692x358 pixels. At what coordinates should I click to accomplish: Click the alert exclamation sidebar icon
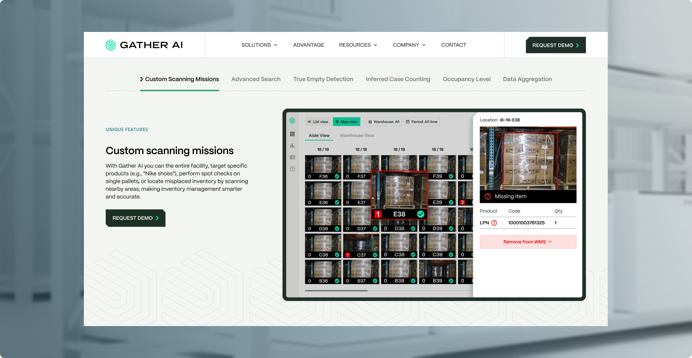292,169
